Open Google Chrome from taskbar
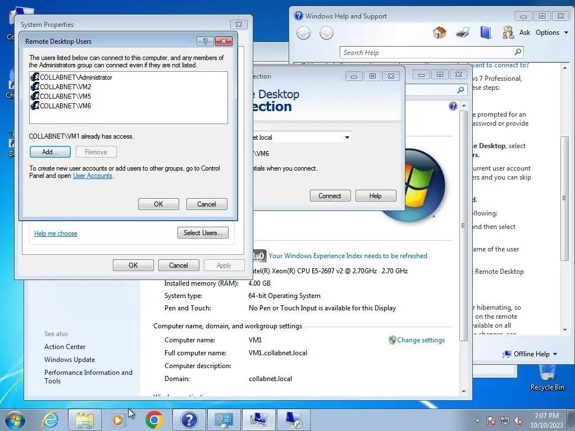Screen dimensions: 575x431 [x=154, y=420]
